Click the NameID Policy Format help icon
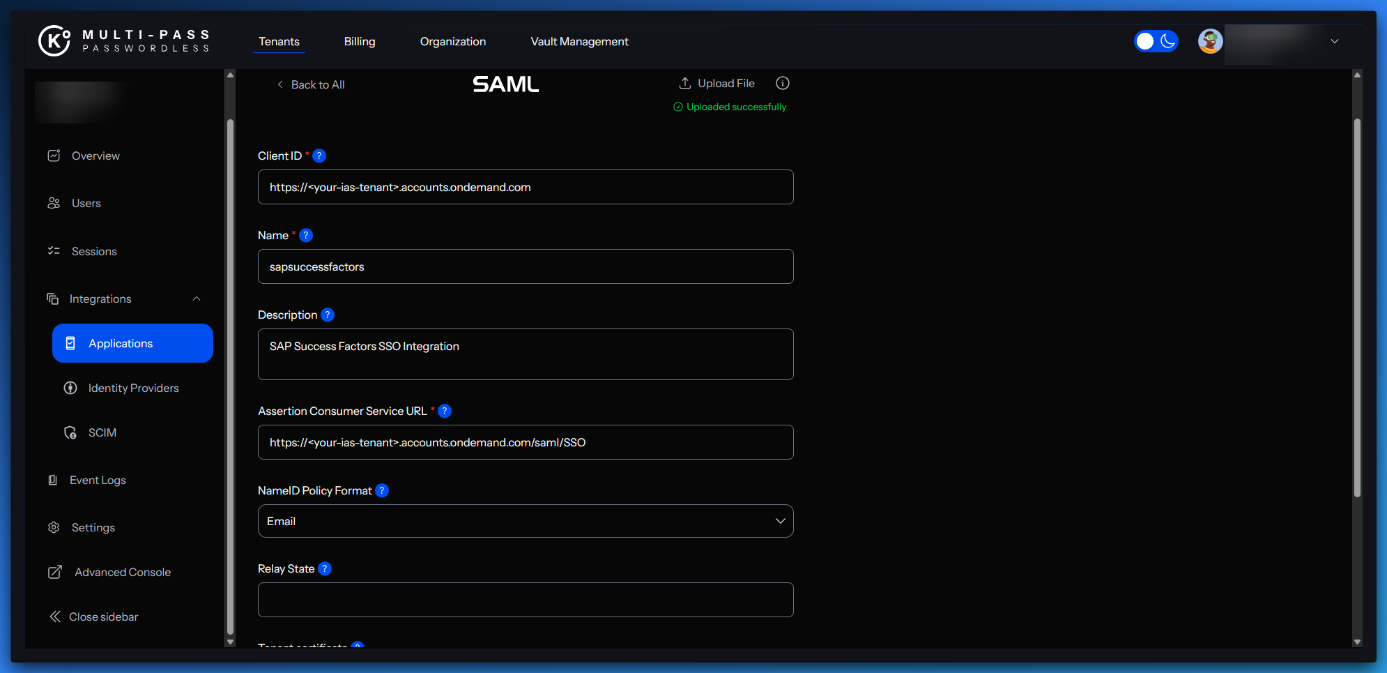Screen dimensions: 1387x673 382,491
